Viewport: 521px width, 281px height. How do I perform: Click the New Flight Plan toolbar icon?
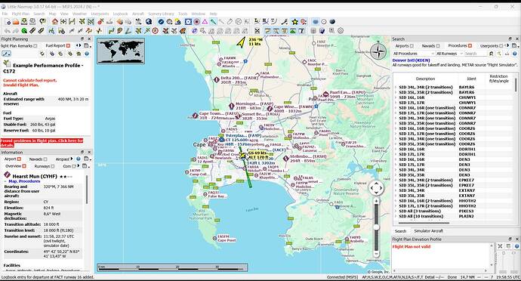click(8, 22)
